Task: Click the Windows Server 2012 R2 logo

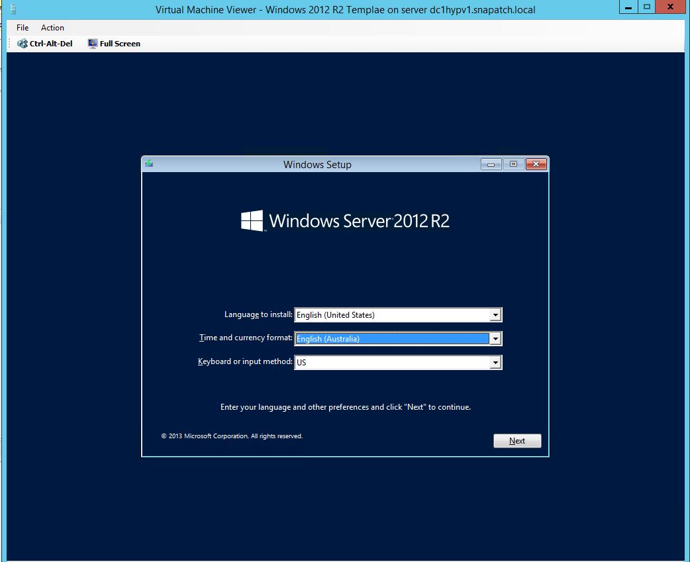Action: [x=345, y=220]
